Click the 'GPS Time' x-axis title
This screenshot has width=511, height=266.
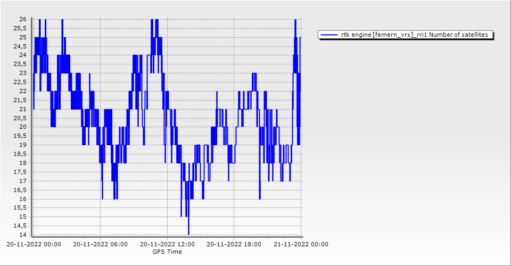pyautogui.click(x=167, y=252)
